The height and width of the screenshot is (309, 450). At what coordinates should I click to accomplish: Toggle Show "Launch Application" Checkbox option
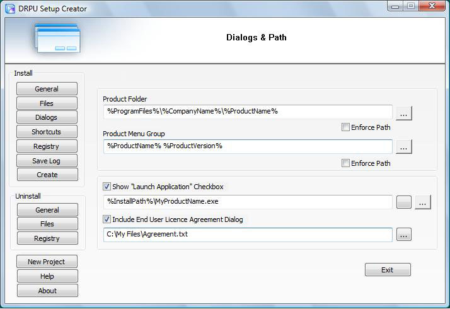pos(107,187)
